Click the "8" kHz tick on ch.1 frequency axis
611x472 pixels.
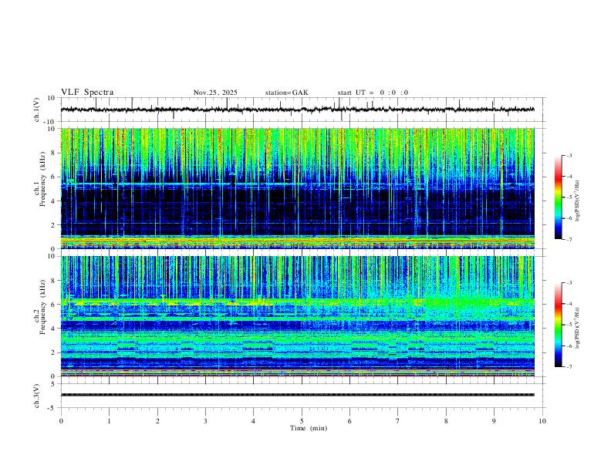54,153
